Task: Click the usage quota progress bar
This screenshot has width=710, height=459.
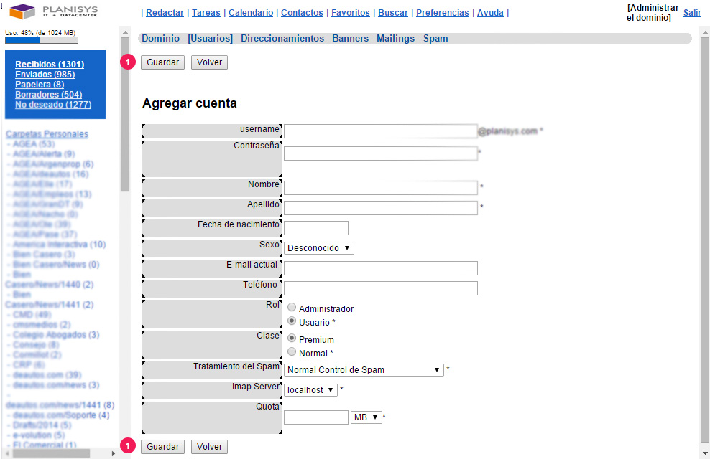Action: 42,40
